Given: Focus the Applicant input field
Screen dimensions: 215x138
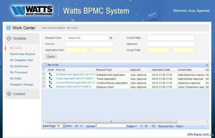Looking at the screenshot, I should click(x=171, y=44).
